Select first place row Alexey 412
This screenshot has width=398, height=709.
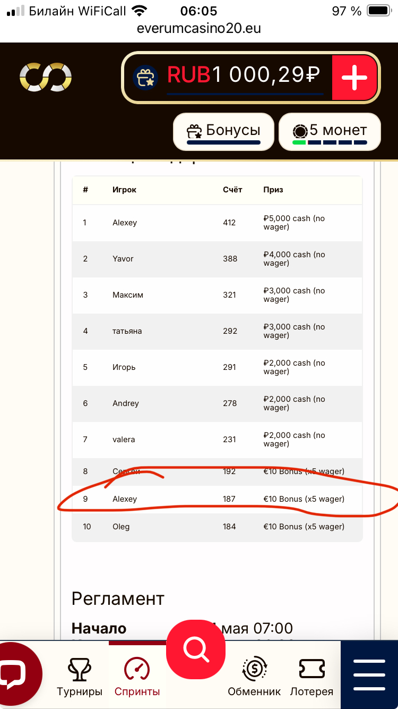(217, 223)
